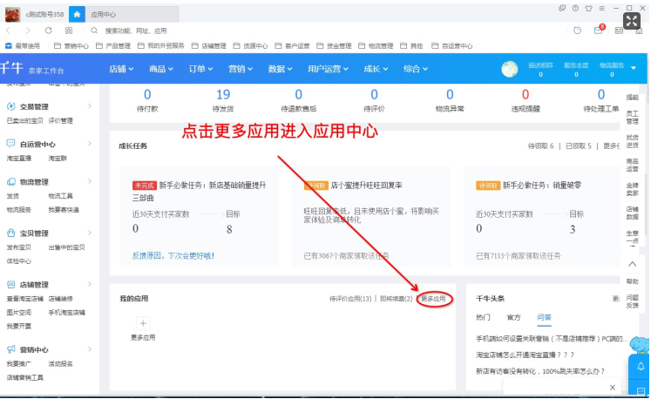Expand the 店铺管理 chevron arrow
The height and width of the screenshot is (399, 651).
(x=90, y=284)
